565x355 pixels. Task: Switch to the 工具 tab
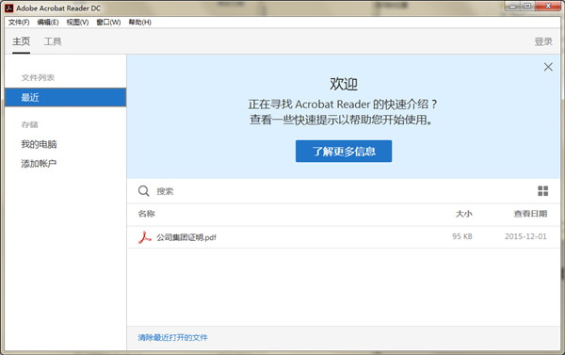[x=53, y=41]
